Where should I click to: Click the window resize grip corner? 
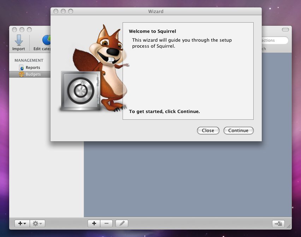tap(289, 226)
